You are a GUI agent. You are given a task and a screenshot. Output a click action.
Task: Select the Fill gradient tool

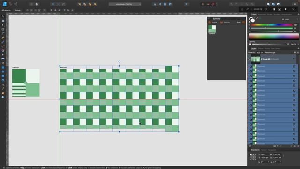[3, 50]
